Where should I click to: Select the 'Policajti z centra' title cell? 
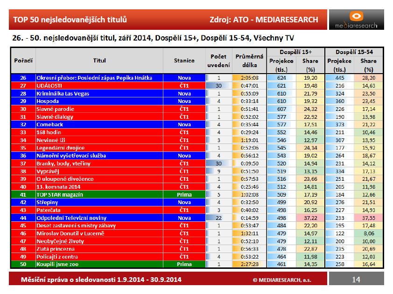pyautogui.click(x=99, y=256)
